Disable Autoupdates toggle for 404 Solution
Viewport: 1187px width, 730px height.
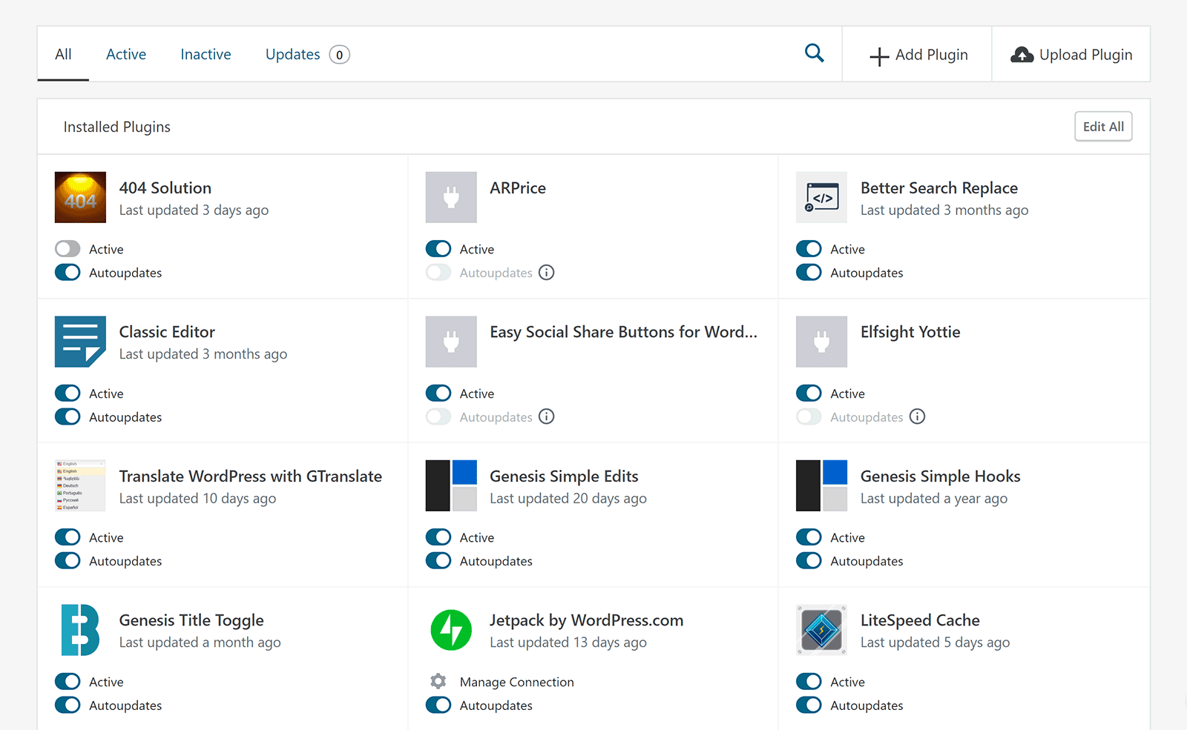tap(68, 273)
